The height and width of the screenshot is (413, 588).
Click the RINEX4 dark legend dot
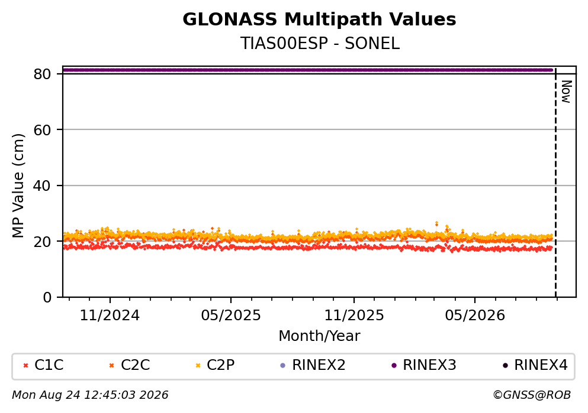[505, 366]
